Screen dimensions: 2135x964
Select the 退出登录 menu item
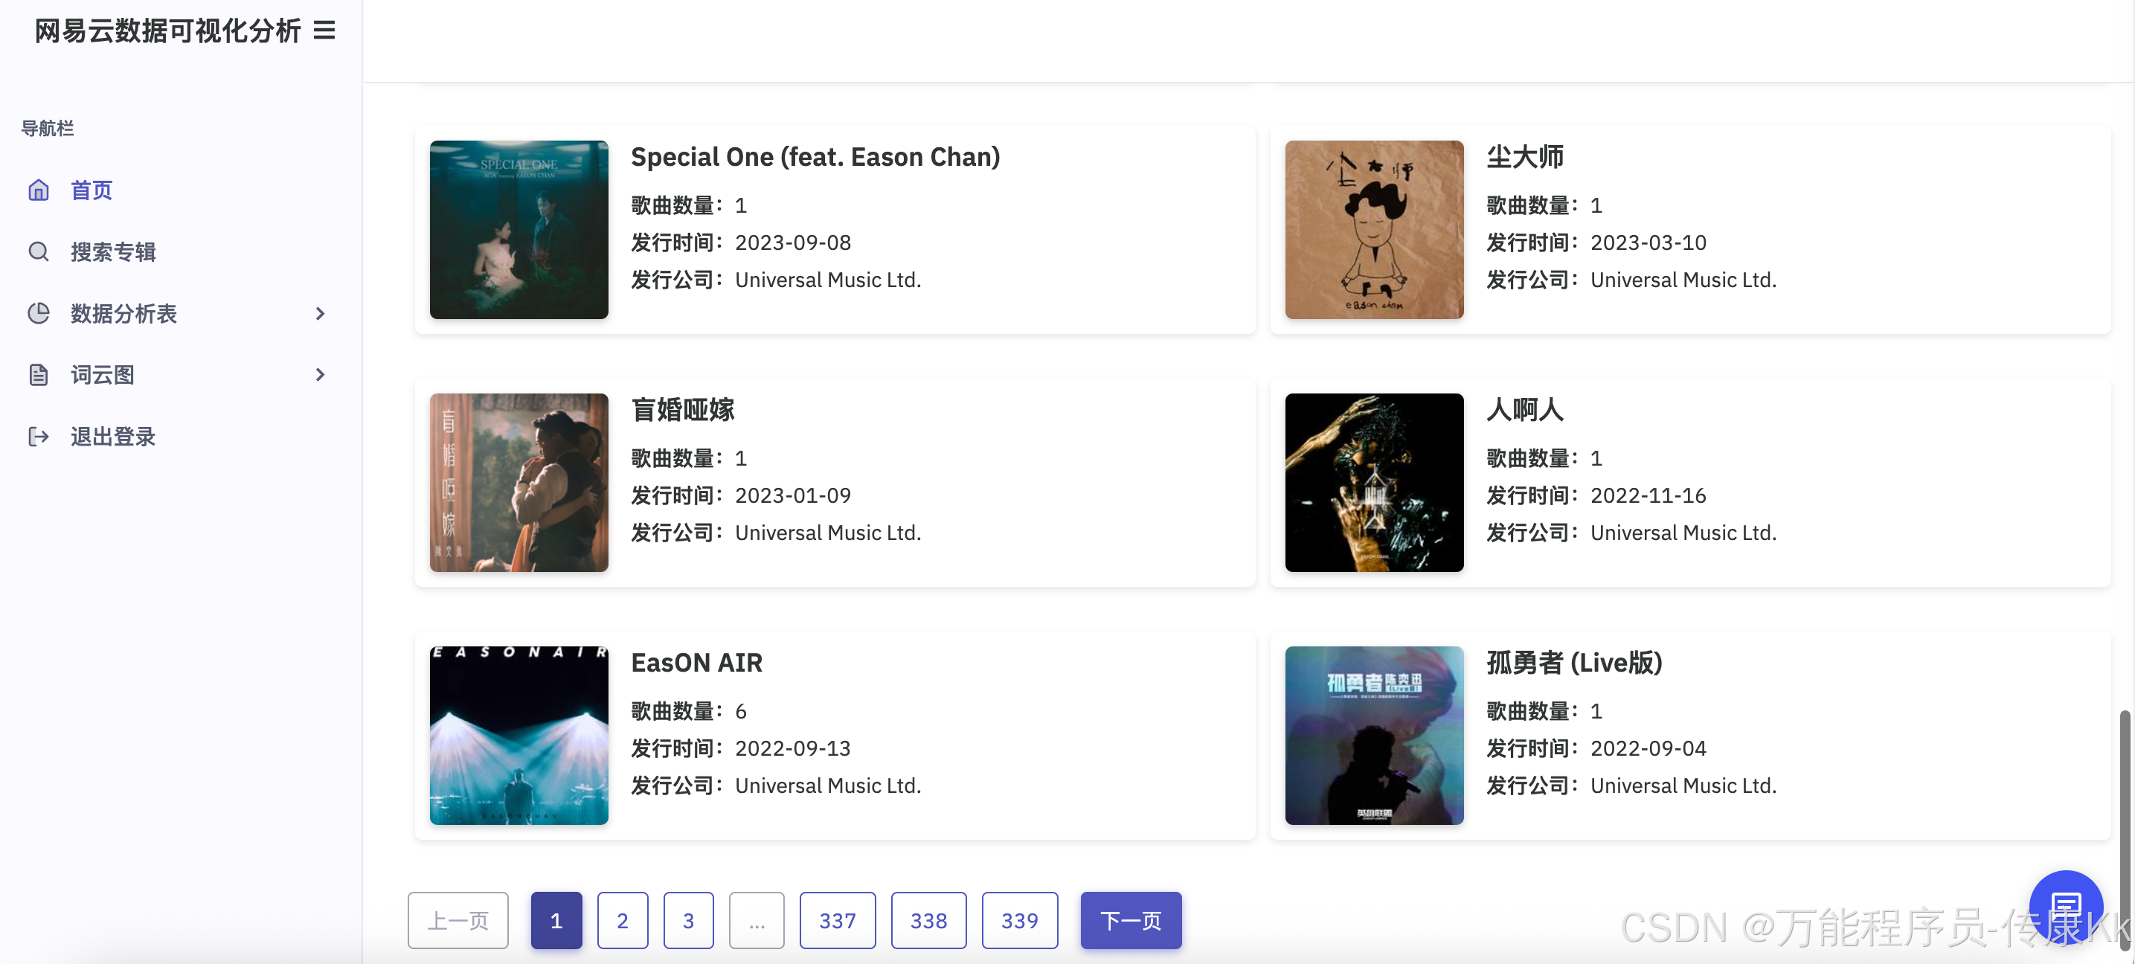pyautogui.click(x=113, y=436)
